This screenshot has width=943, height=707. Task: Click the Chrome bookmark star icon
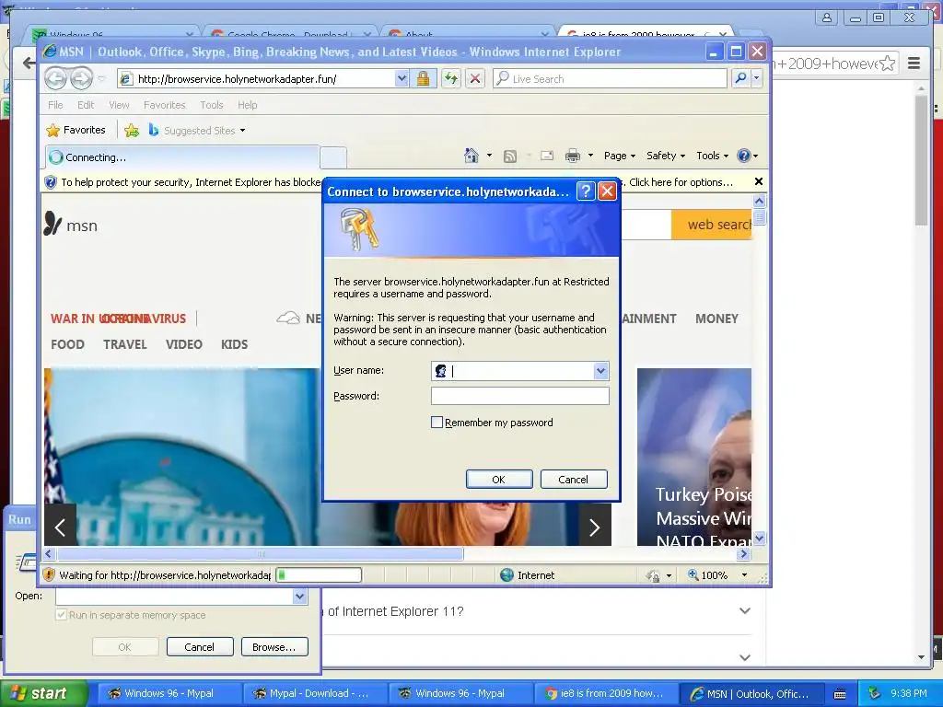click(x=887, y=64)
